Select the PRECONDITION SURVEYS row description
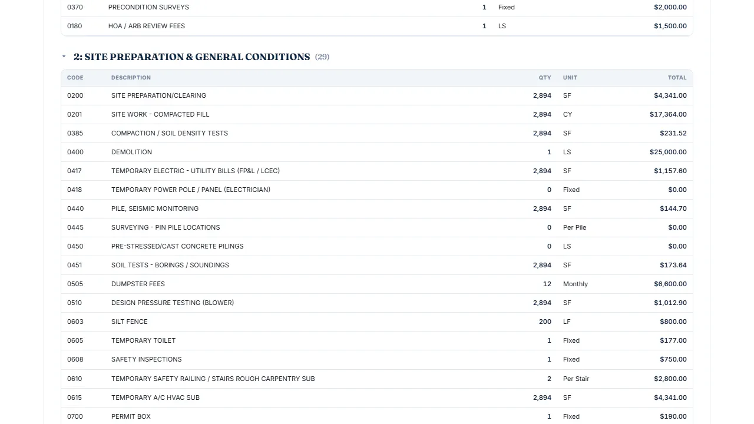Screen dimensions: 754x424 (148, 7)
